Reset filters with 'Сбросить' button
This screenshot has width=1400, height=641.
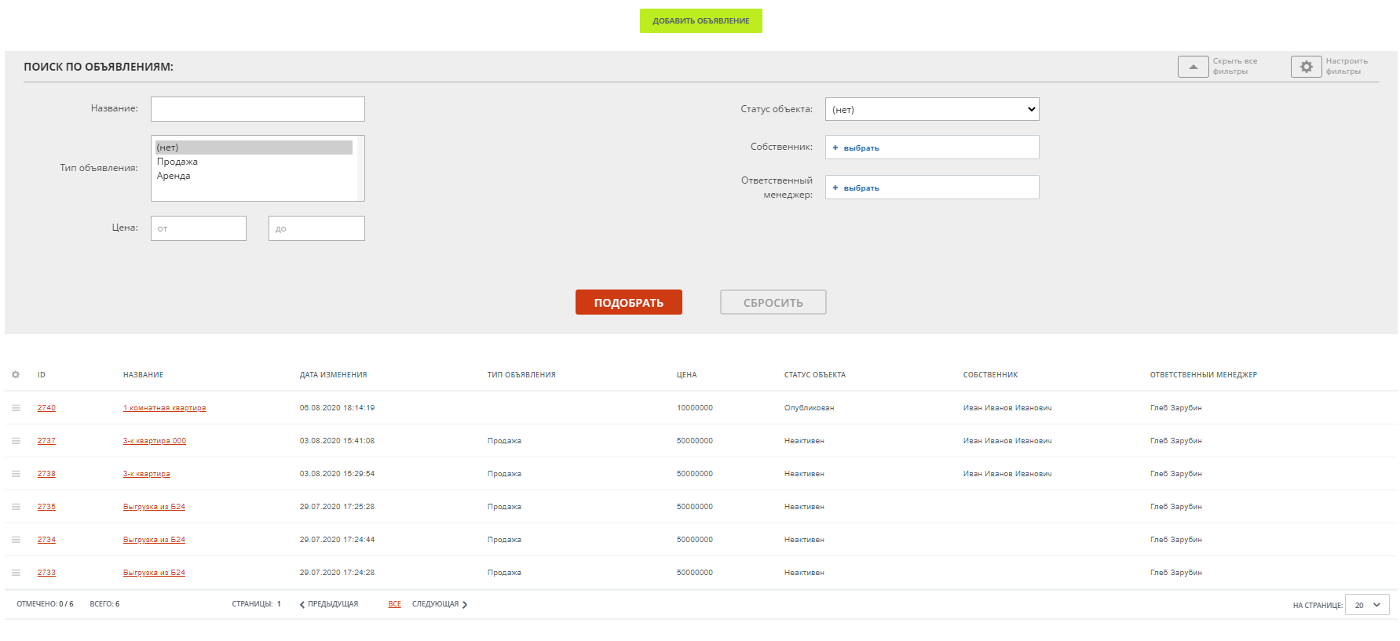coord(773,302)
